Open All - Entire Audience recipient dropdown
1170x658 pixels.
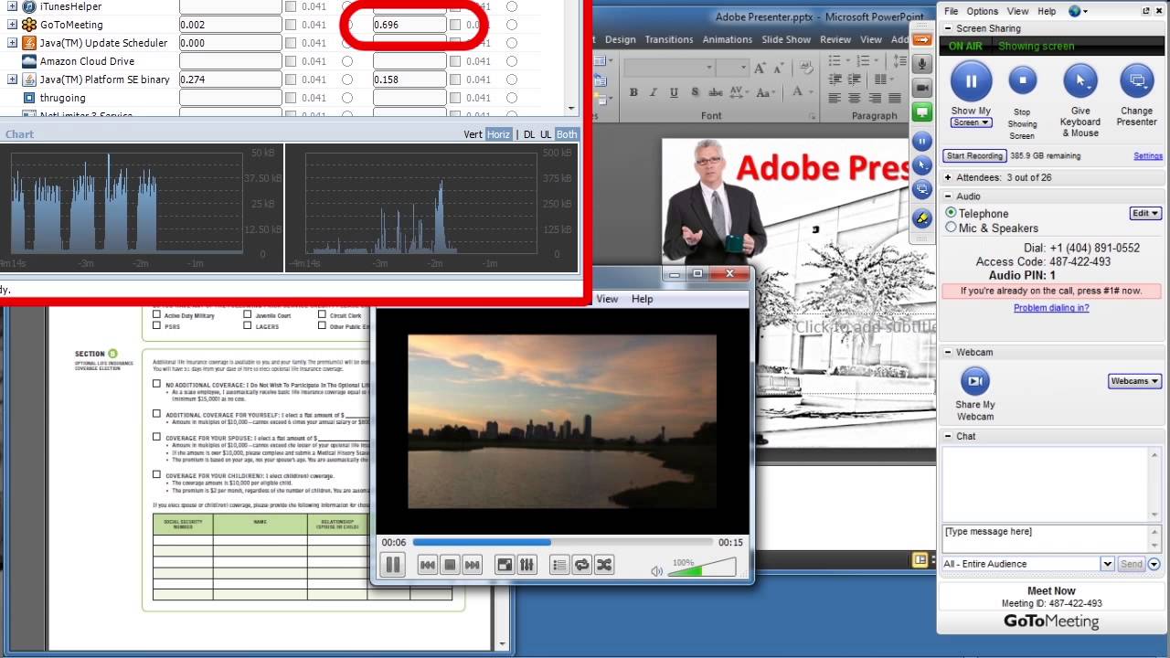click(1107, 564)
